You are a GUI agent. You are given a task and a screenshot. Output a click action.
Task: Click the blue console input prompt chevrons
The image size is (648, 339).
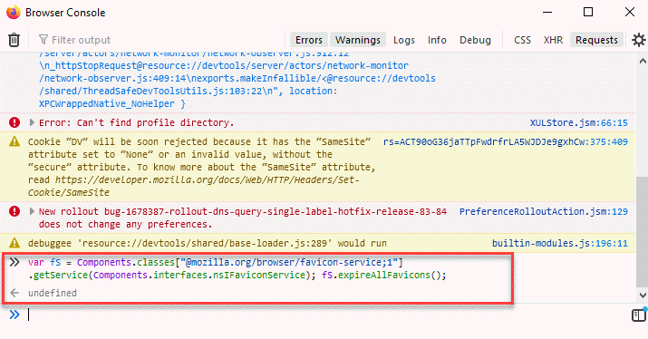click(15, 315)
